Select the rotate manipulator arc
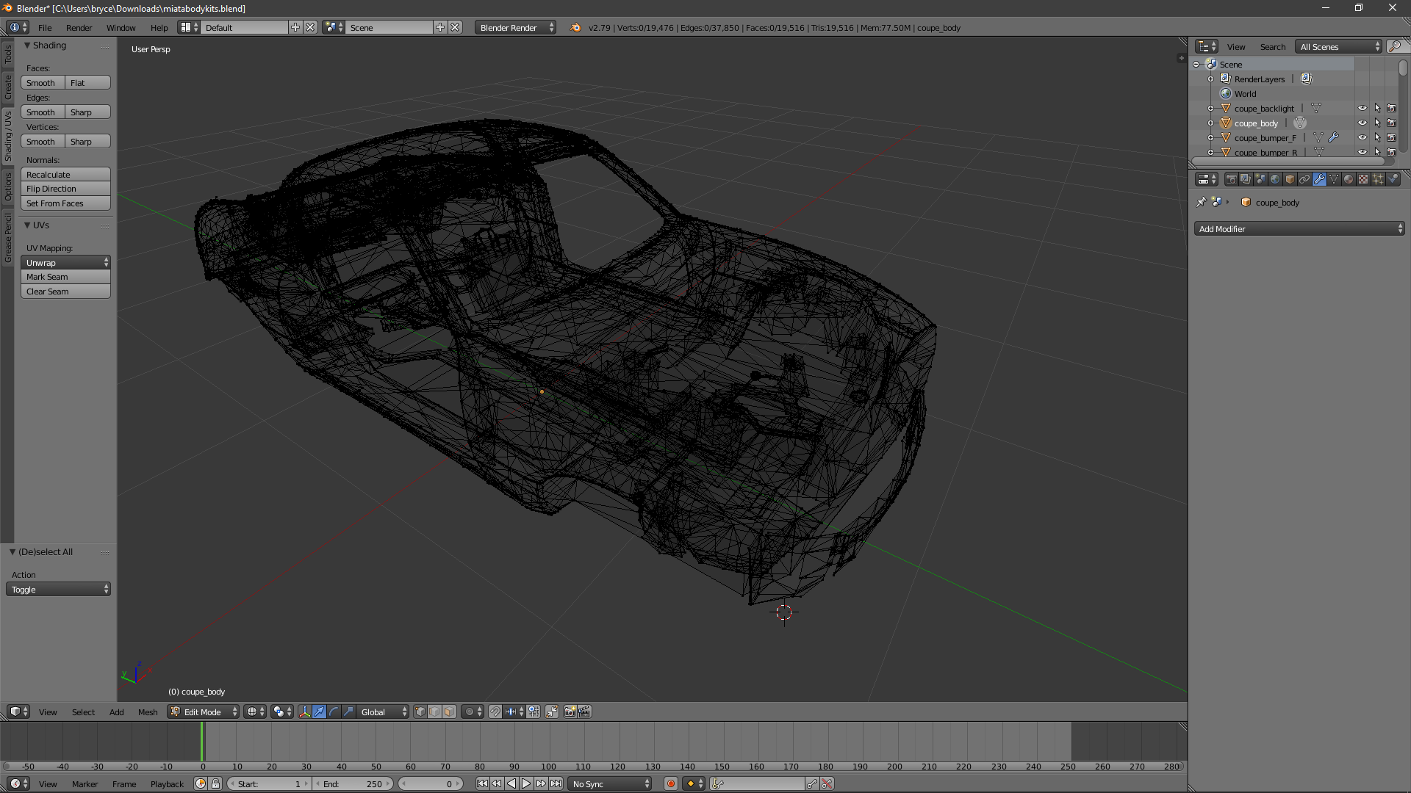The image size is (1411, 793). 334,711
